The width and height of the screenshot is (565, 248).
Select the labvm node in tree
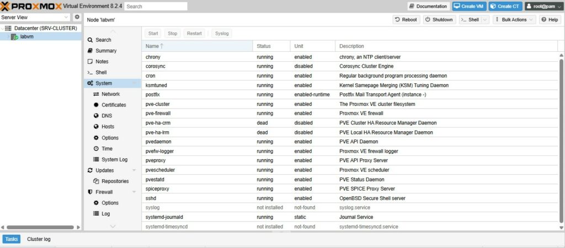pos(27,36)
